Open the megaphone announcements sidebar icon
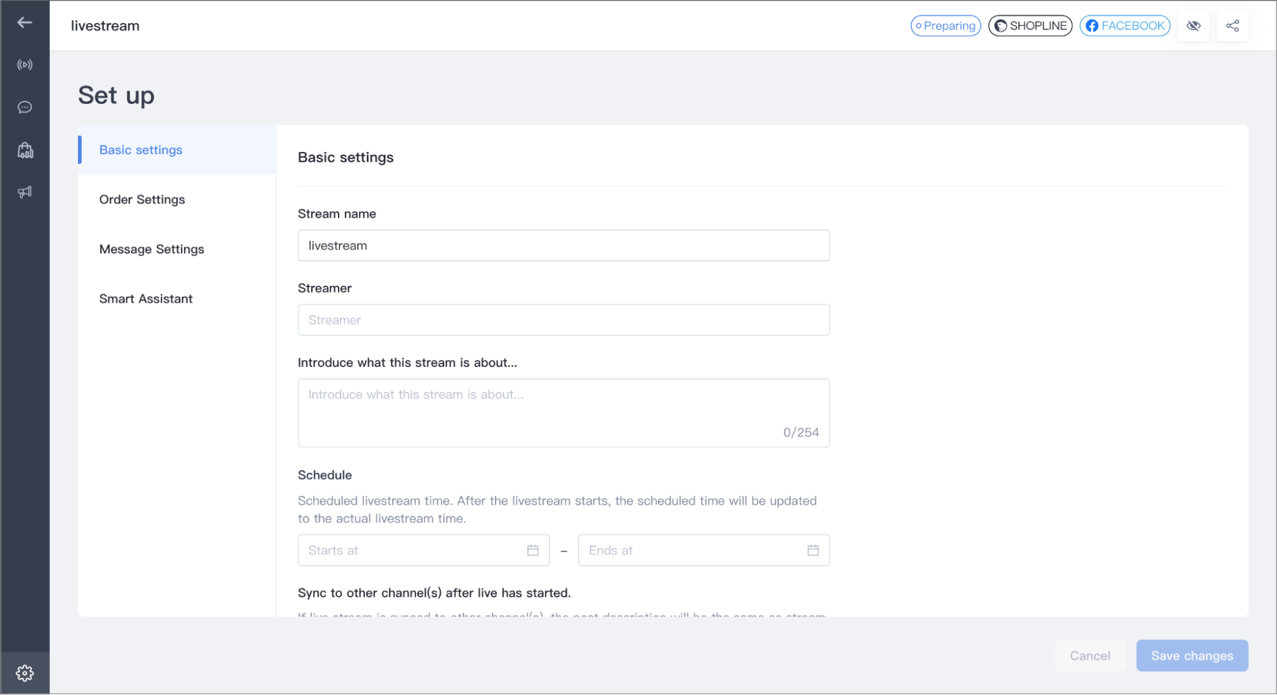Image resolution: width=1277 pixels, height=695 pixels. pyautogui.click(x=24, y=192)
